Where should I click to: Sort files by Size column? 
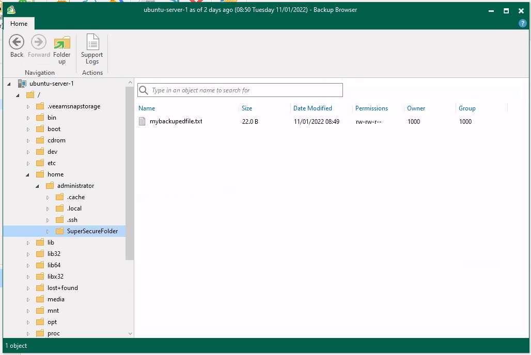(247, 108)
